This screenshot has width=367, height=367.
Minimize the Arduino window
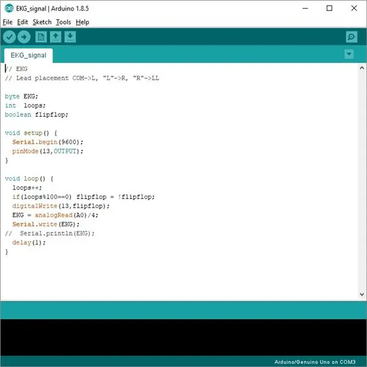tap(305, 9)
